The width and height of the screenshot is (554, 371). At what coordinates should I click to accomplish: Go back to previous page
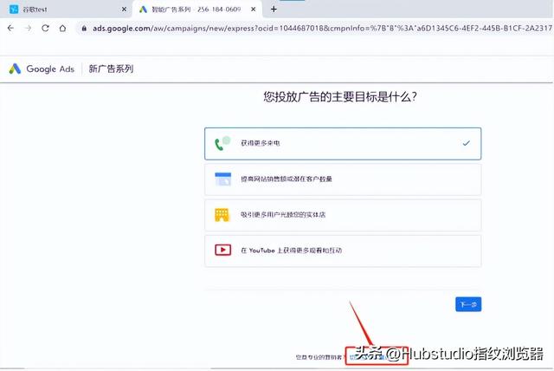click(10, 29)
